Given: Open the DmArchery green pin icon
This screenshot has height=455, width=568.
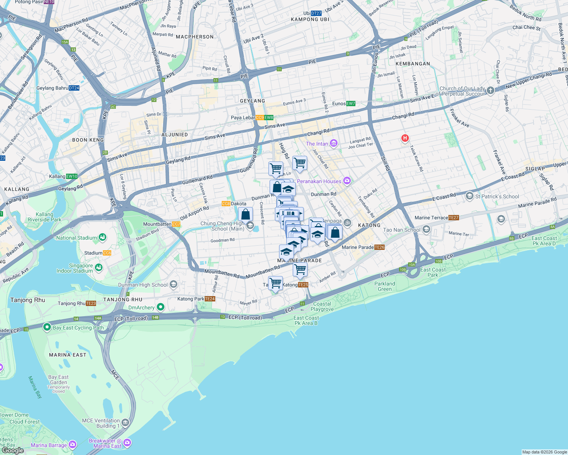Looking at the screenshot, I should 161,307.
